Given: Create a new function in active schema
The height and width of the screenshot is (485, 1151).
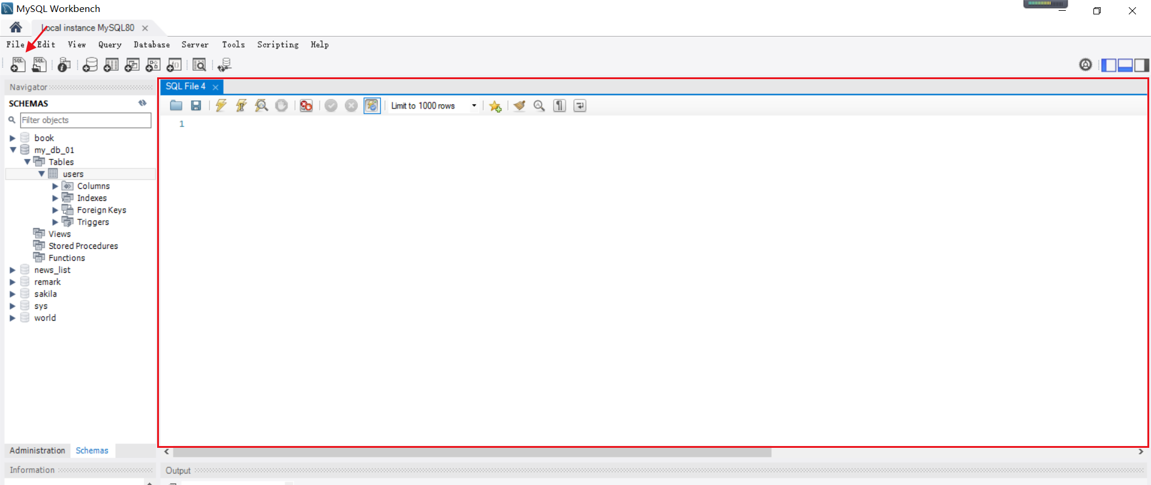Looking at the screenshot, I should point(174,65).
